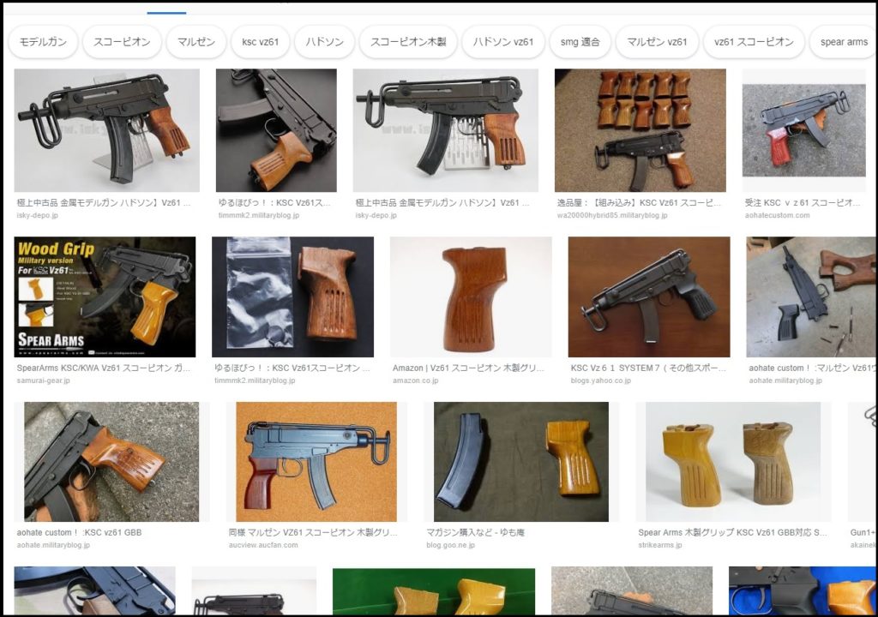Open the wooden grip with plastic bag image
Screen dimensions: 878x617
[292, 297]
